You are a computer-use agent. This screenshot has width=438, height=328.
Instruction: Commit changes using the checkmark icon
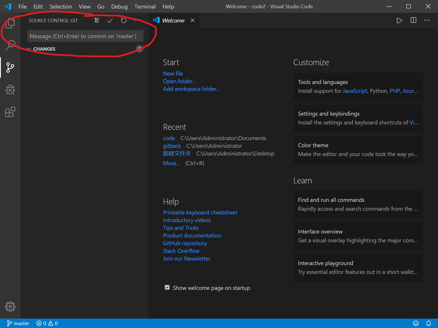tap(110, 20)
